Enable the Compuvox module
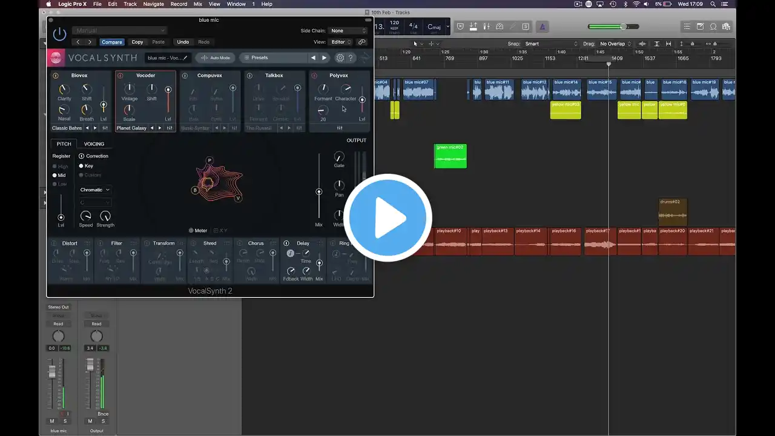775x436 pixels. click(185, 76)
